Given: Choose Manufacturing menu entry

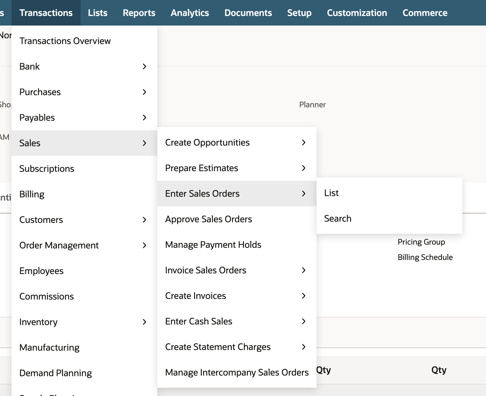Looking at the screenshot, I should 84,347.
